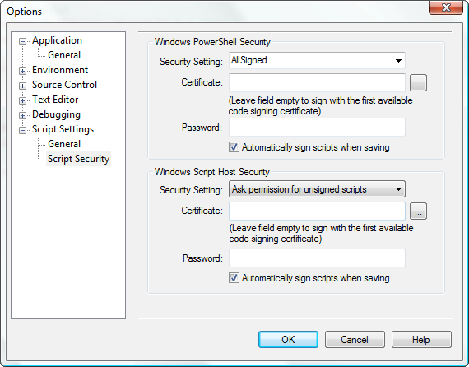Click the Script Host Certificate input field
This screenshot has height=367, width=469.
click(317, 211)
